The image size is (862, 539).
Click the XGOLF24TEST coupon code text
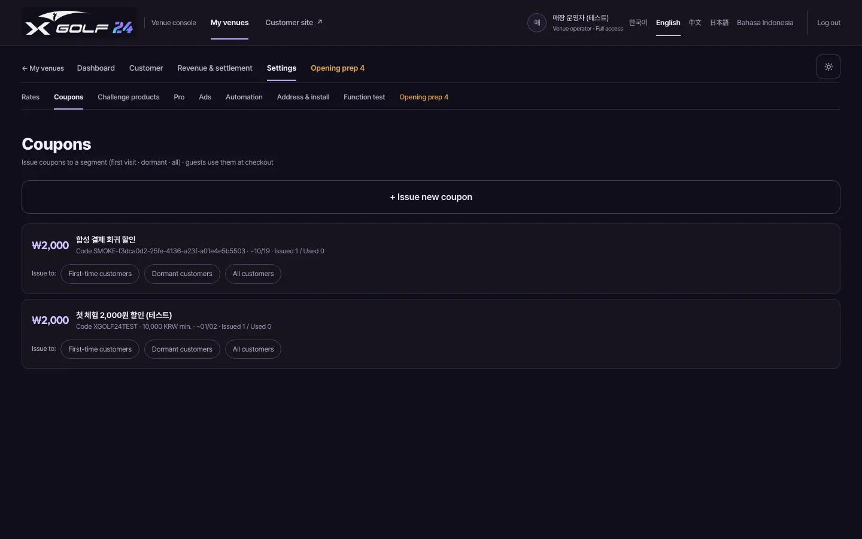click(107, 326)
